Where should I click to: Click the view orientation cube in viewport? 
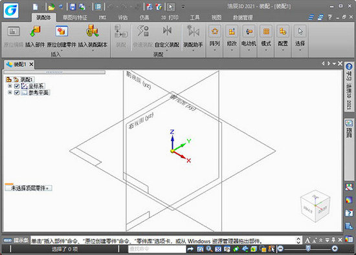point(315,206)
